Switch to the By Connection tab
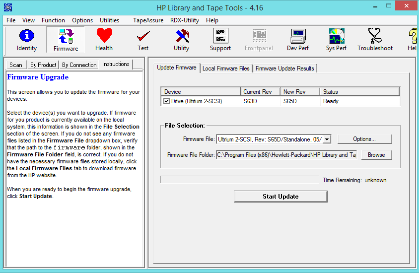Screen dimensions: 419x273 point(79,65)
